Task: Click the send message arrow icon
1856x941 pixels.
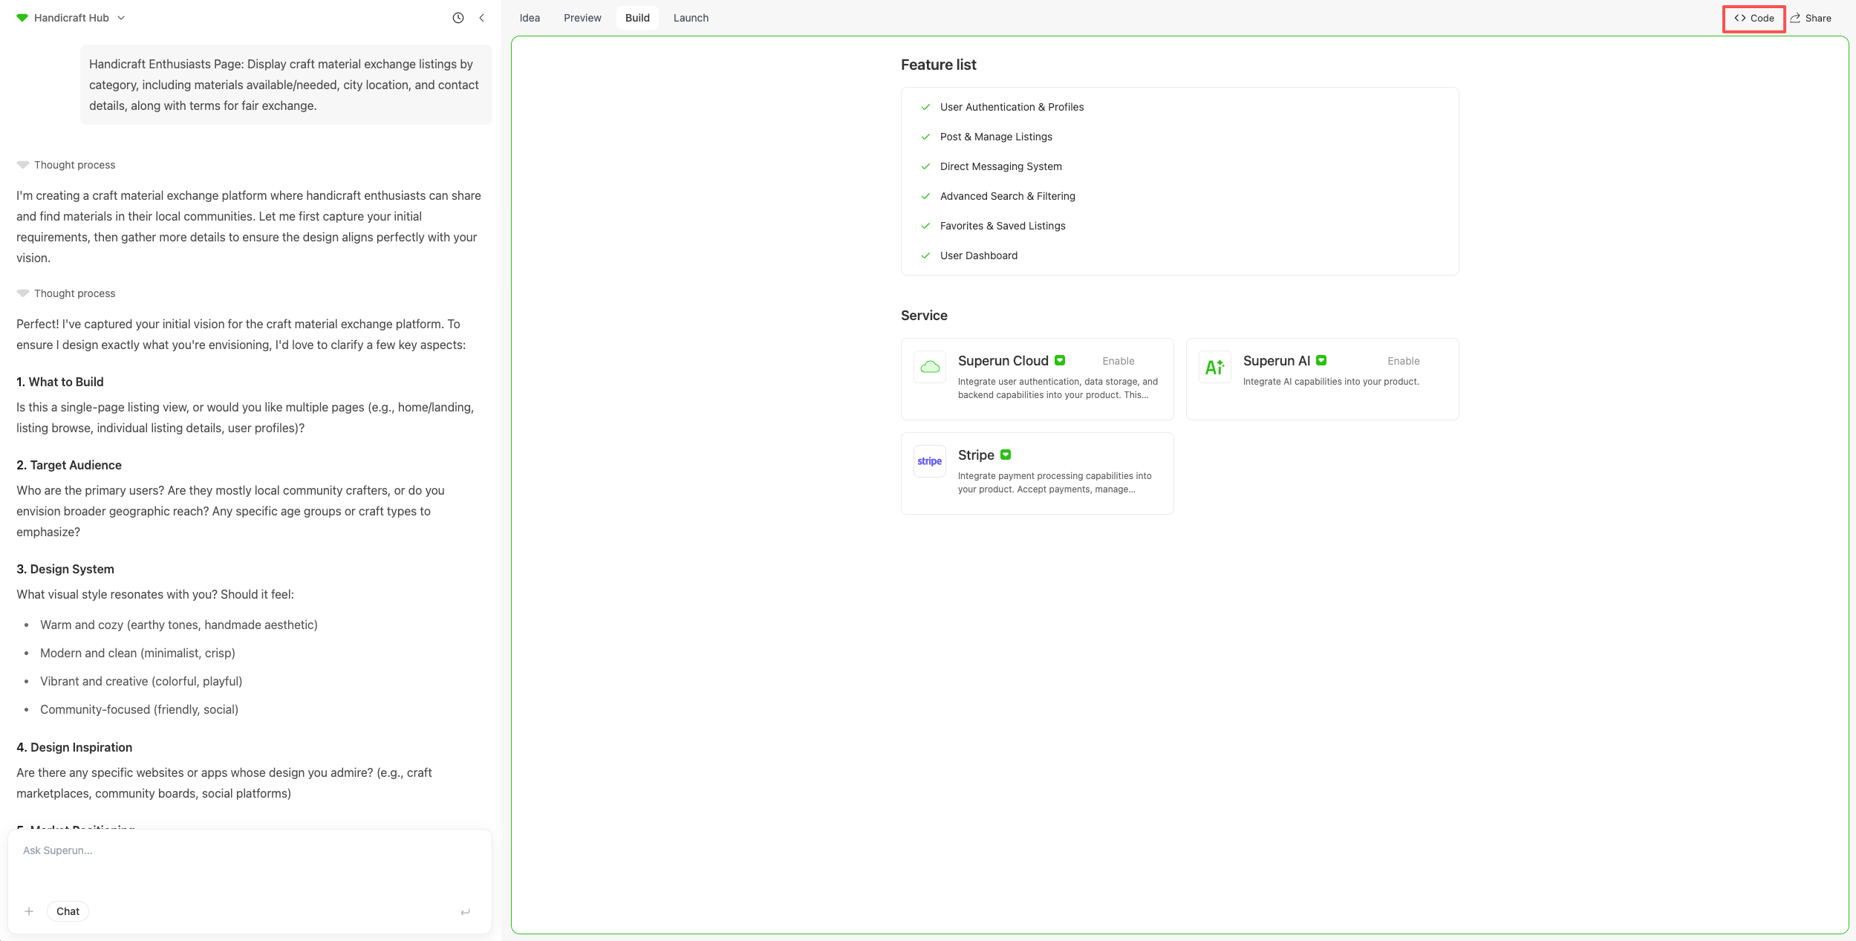Action: [x=466, y=911]
